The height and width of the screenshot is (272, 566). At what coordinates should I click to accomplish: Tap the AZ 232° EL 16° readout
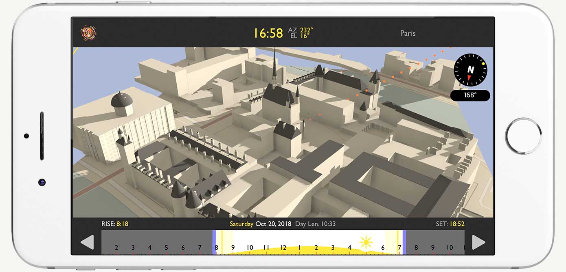(x=301, y=33)
